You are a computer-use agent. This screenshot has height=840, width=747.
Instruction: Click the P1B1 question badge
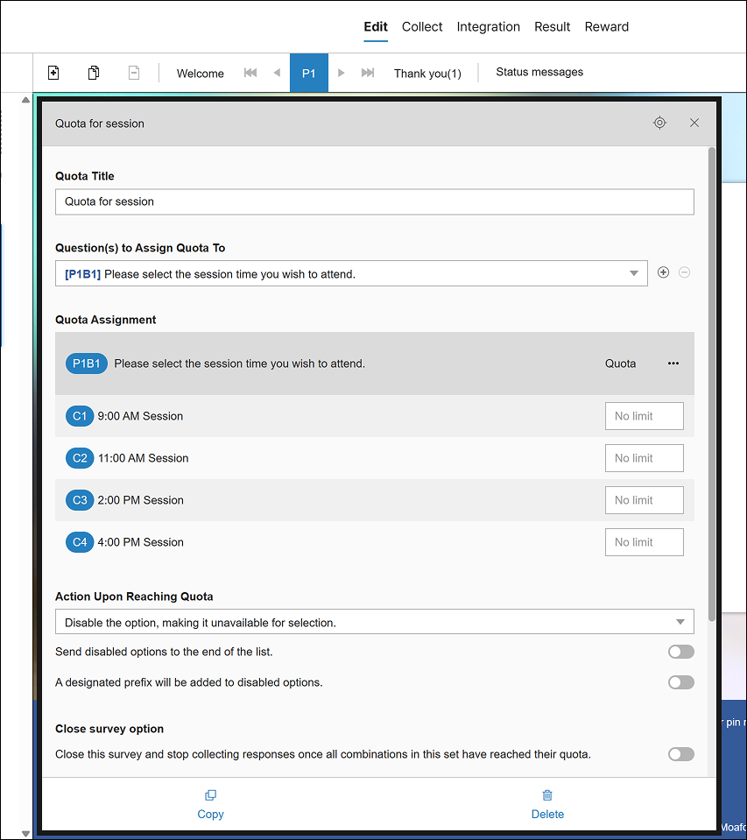86,364
